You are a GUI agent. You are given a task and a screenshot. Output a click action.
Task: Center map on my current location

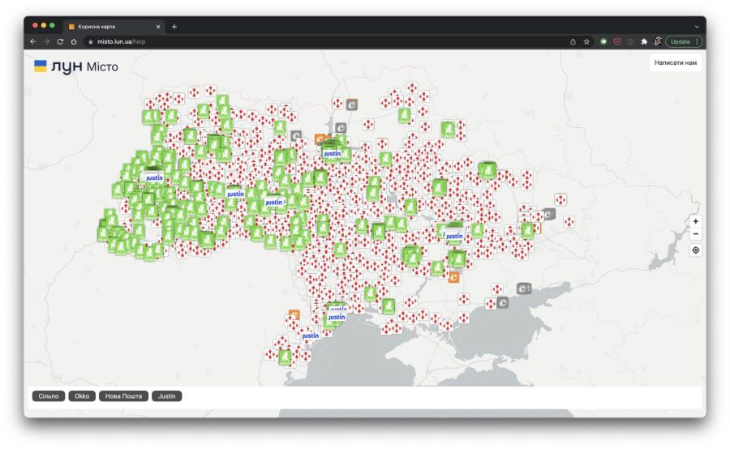[x=696, y=250]
